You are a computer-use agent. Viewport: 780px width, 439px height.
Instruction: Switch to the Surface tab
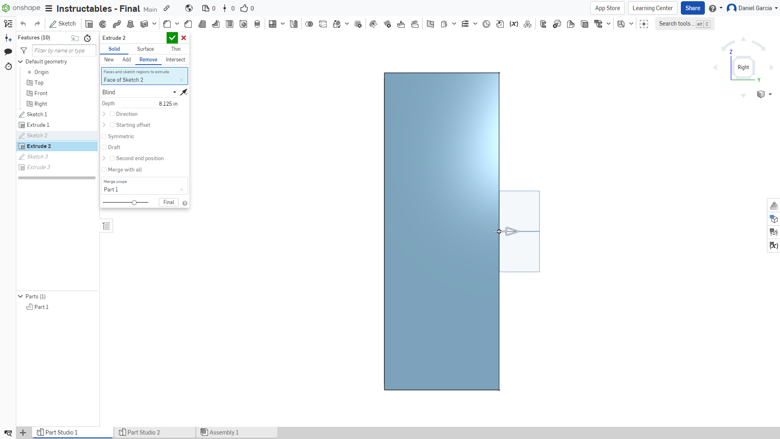coord(145,49)
